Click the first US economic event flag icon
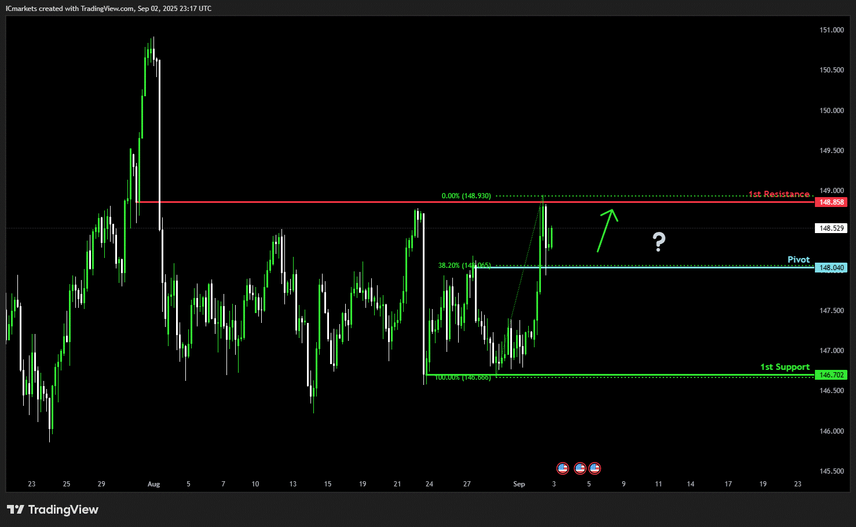The height and width of the screenshot is (527, 856). [562, 468]
